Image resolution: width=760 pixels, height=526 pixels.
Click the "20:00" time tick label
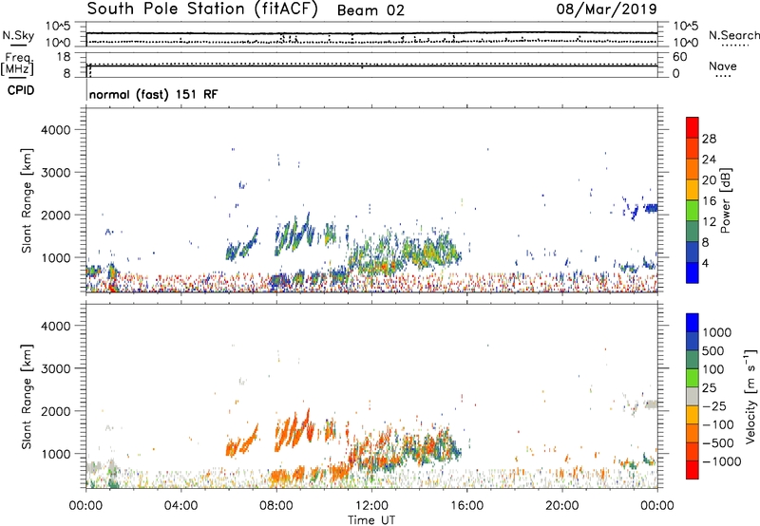pyautogui.click(x=561, y=506)
